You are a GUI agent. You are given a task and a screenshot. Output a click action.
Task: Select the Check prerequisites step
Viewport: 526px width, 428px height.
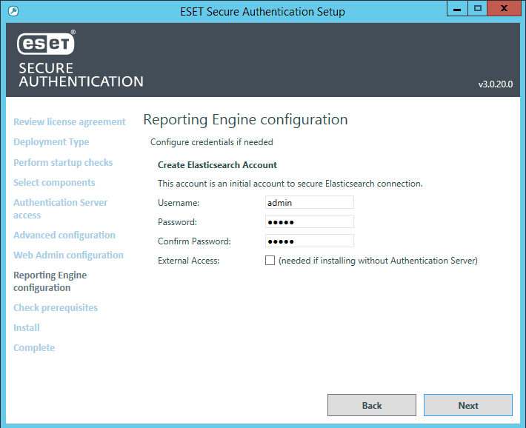[56, 308]
